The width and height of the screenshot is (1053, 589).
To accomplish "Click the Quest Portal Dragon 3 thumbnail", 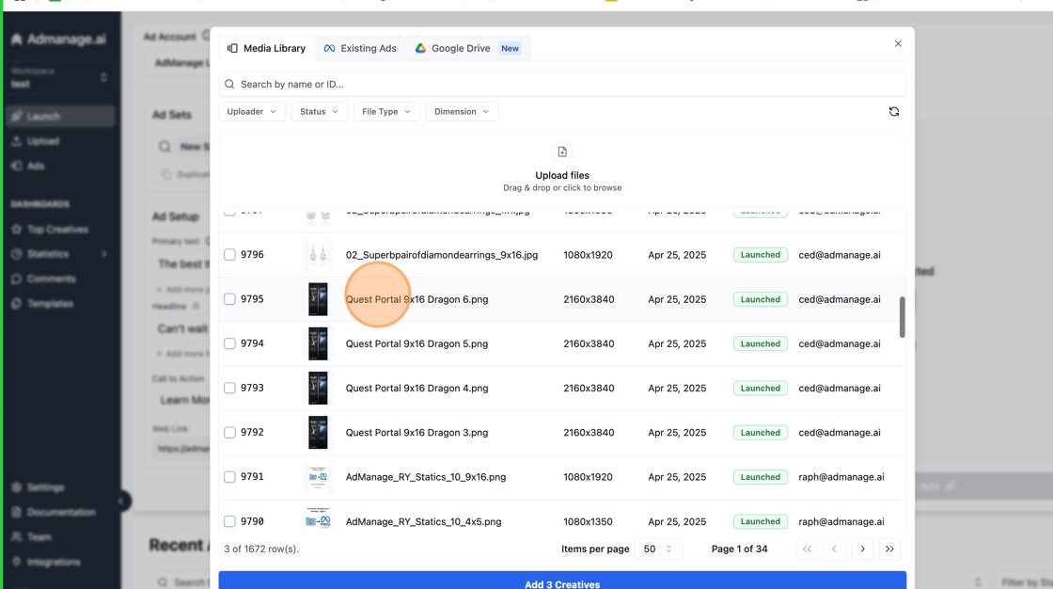I will (x=318, y=432).
